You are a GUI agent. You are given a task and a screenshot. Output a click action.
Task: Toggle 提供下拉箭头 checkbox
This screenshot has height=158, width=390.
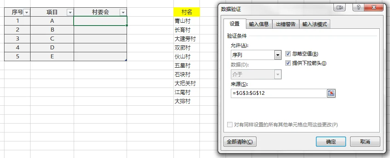tap(288, 63)
